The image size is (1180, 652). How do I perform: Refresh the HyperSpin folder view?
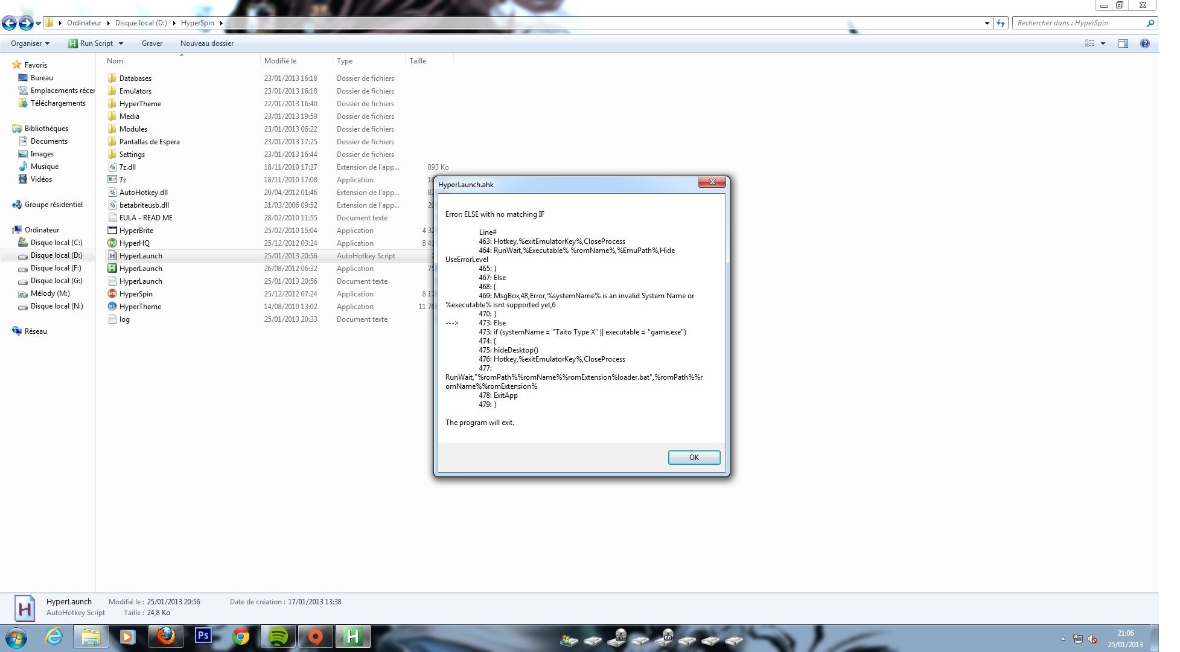(1001, 24)
